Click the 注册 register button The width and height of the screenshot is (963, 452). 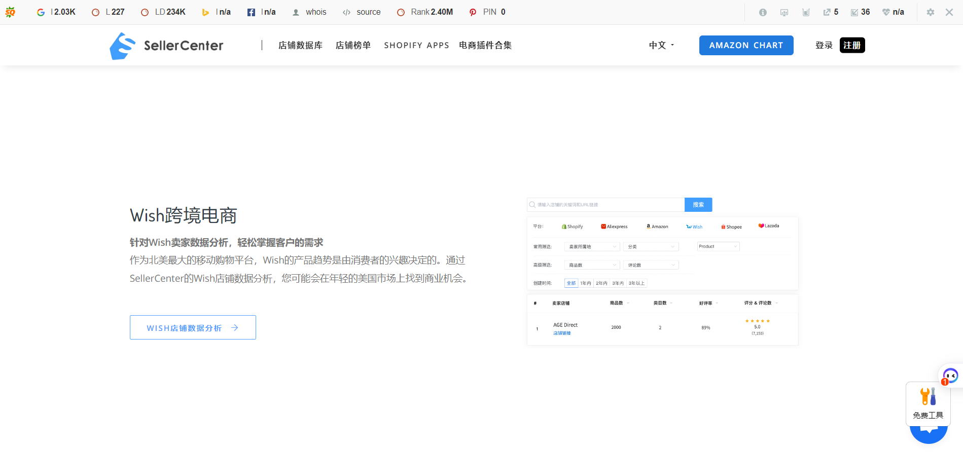[852, 46]
